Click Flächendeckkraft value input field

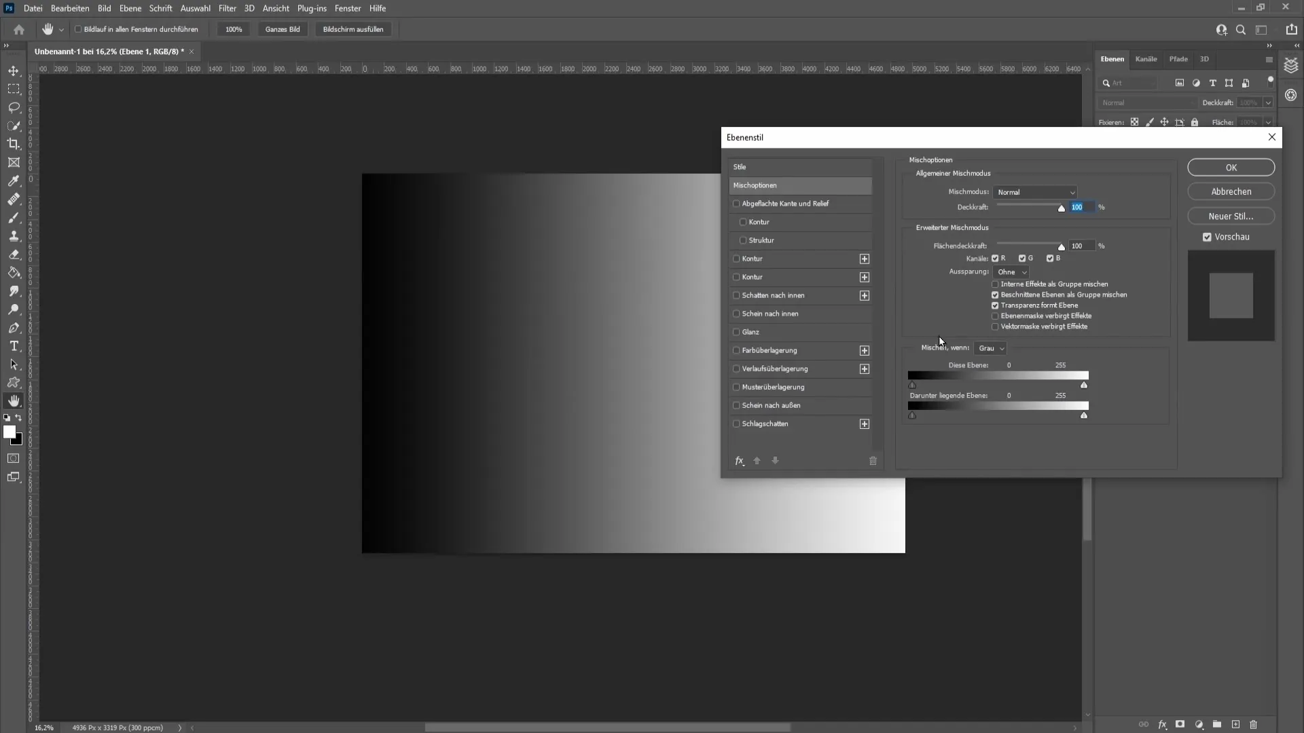click(1082, 246)
